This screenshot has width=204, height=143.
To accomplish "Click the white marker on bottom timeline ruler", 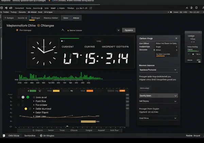I will (x=67, y=126).
